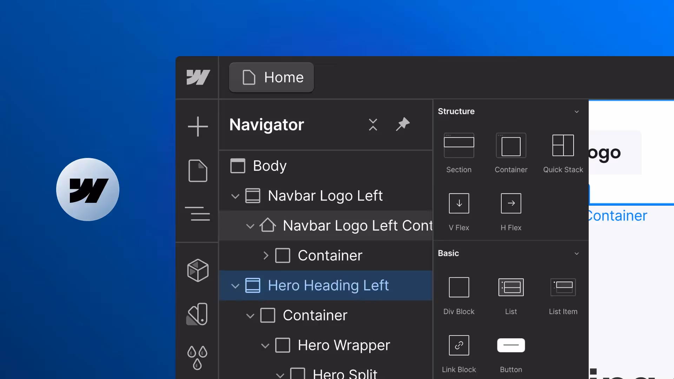
Task: Open the Components cube icon
Action: click(x=198, y=270)
